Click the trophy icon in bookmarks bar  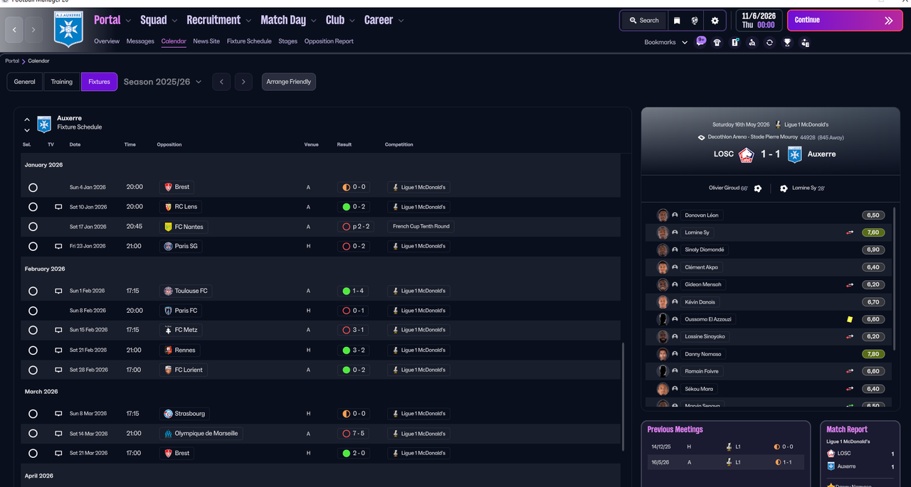click(787, 42)
